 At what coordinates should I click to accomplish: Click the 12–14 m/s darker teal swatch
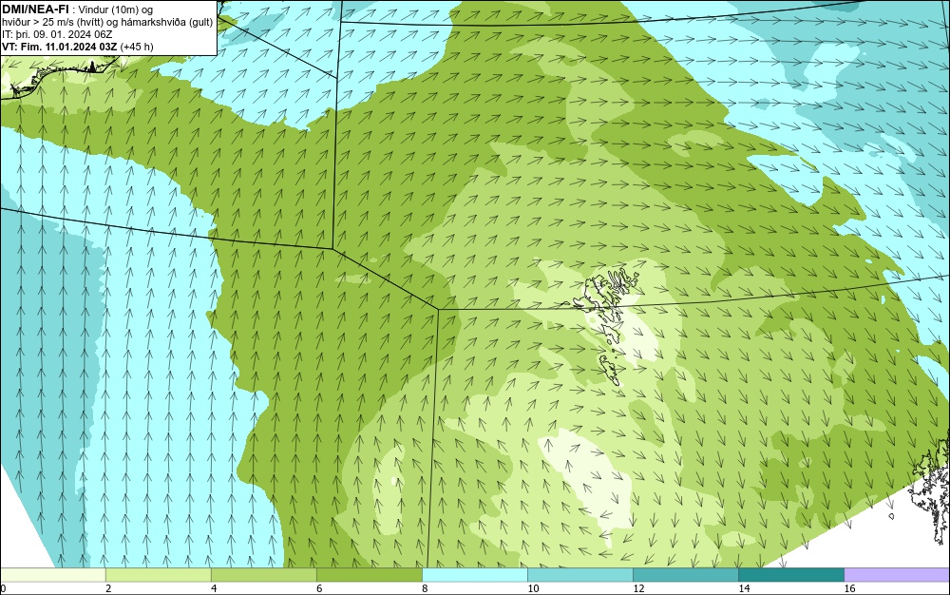tap(685, 574)
